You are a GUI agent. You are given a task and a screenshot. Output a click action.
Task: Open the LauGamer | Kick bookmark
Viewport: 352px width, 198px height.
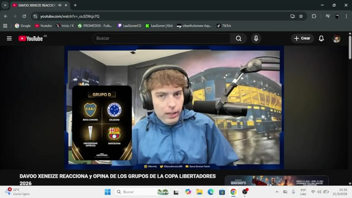pyautogui.click(x=159, y=26)
